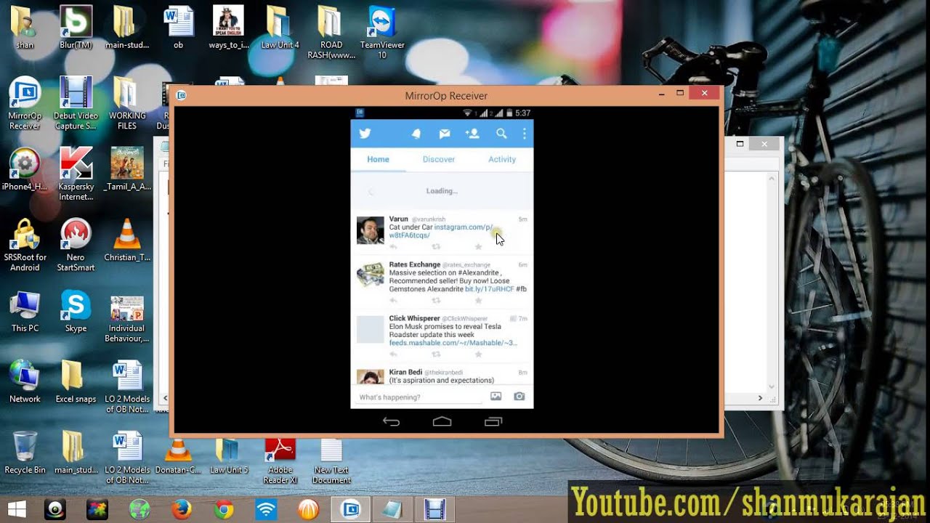930x523 pixels.
Task: Retweet the Rates Exchange tweet
Action: (436, 301)
